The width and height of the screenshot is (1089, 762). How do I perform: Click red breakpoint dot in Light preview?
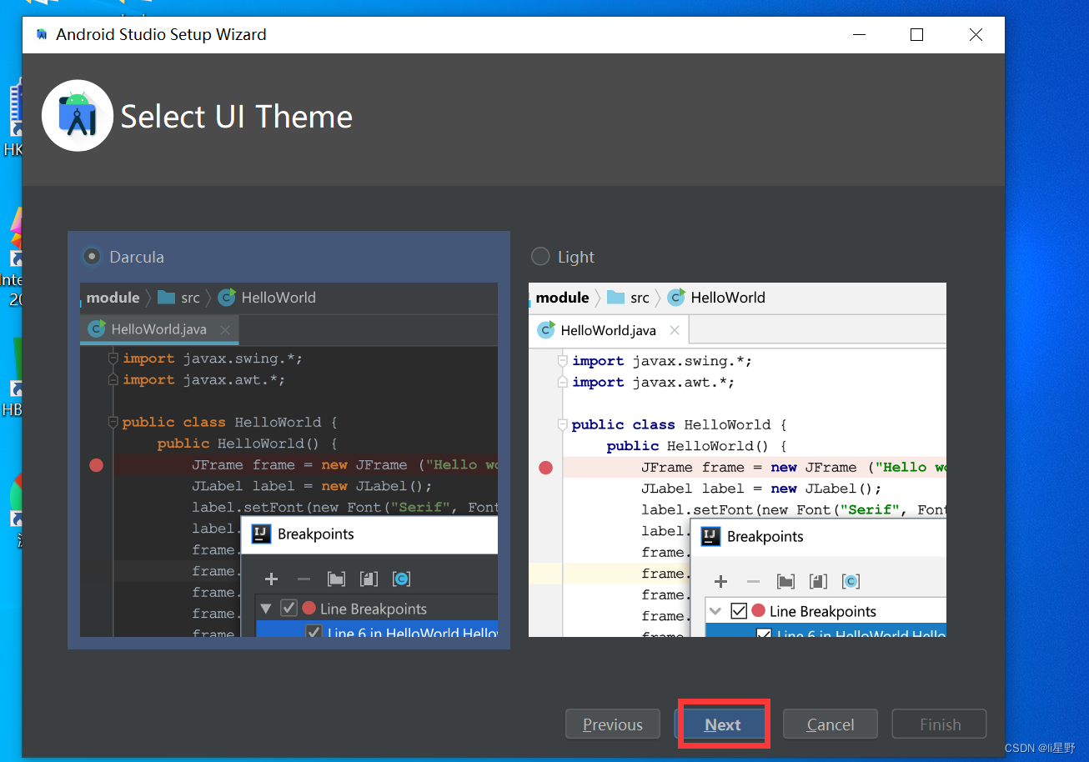[x=545, y=468]
